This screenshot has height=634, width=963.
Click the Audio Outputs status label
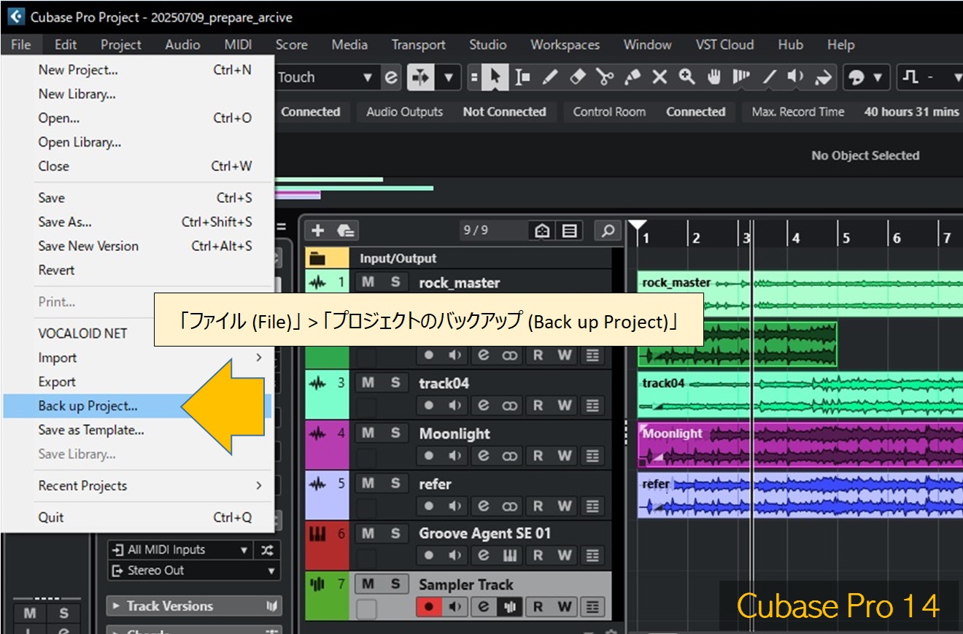pos(405,112)
